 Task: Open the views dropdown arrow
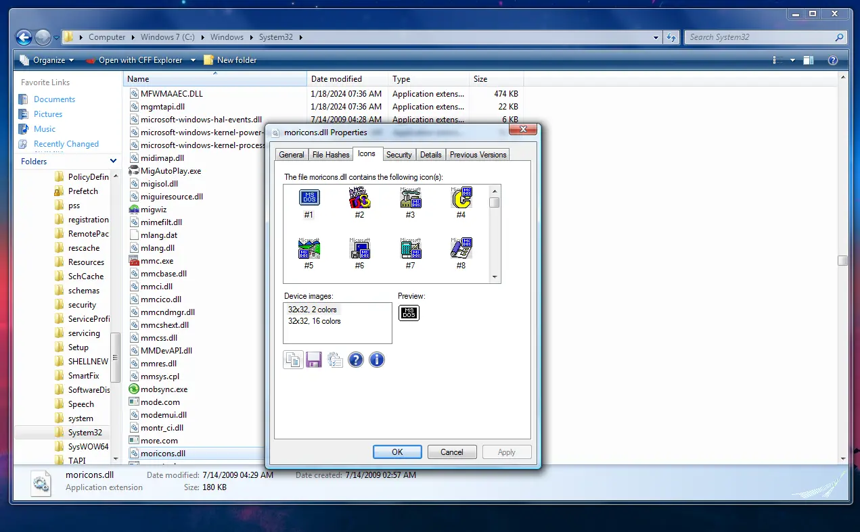[x=793, y=60]
